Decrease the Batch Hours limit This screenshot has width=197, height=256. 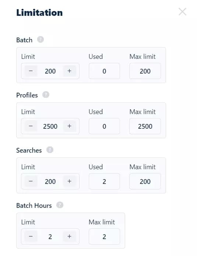pos(31,237)
